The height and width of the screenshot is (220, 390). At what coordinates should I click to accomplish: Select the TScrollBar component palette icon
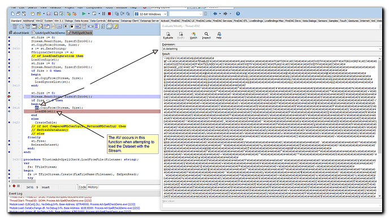tap(90, 27)
